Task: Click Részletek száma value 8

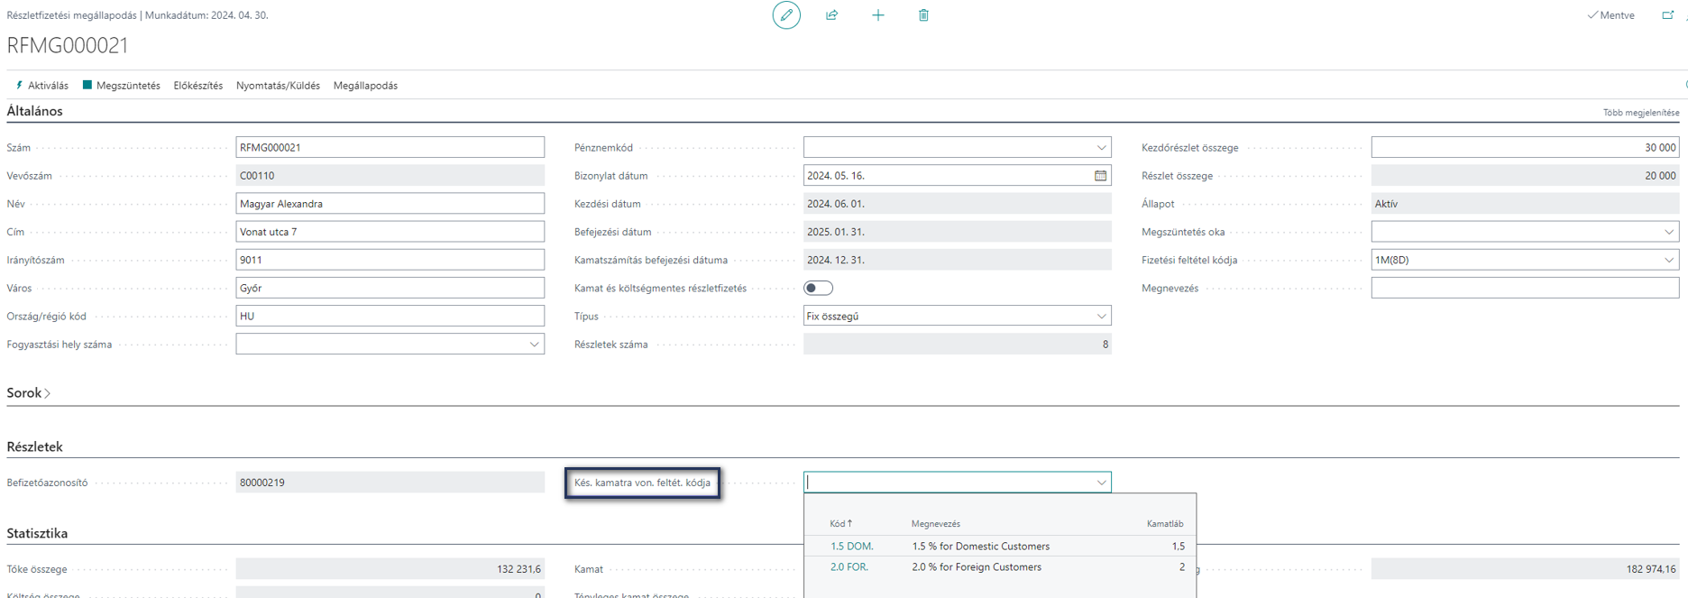Action: tap(957, 345)
